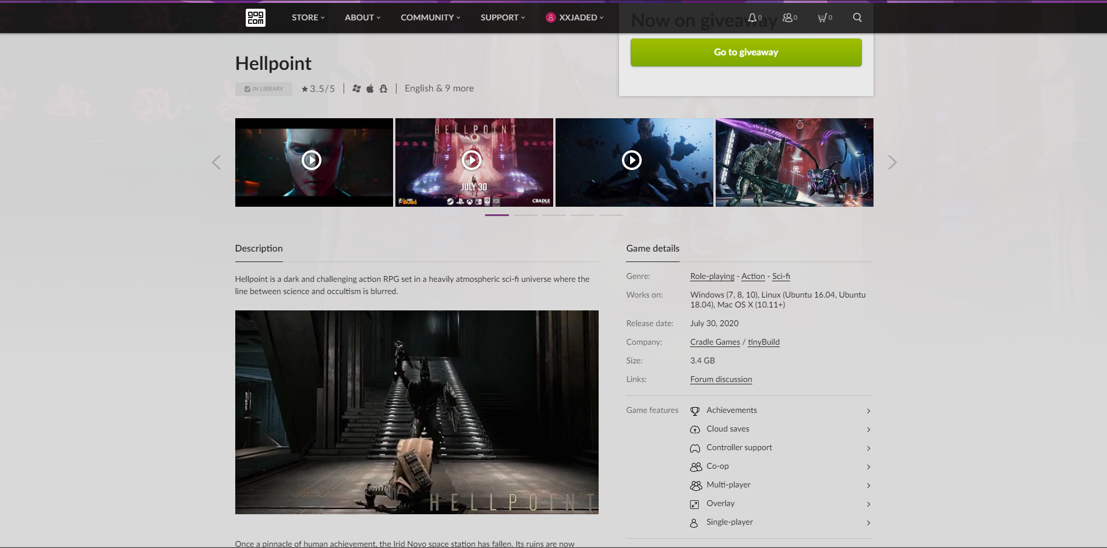Screen dimensions: 1107x548
Task: Open the notifications bell icon
Action: tap(752, 17)
